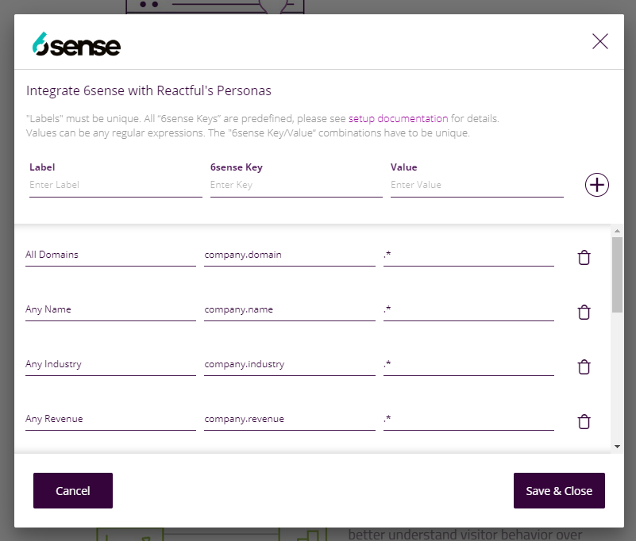This screenshot has height=541, width=636.
Task: Focus the Enter Value field
Action: pos(477,185)
